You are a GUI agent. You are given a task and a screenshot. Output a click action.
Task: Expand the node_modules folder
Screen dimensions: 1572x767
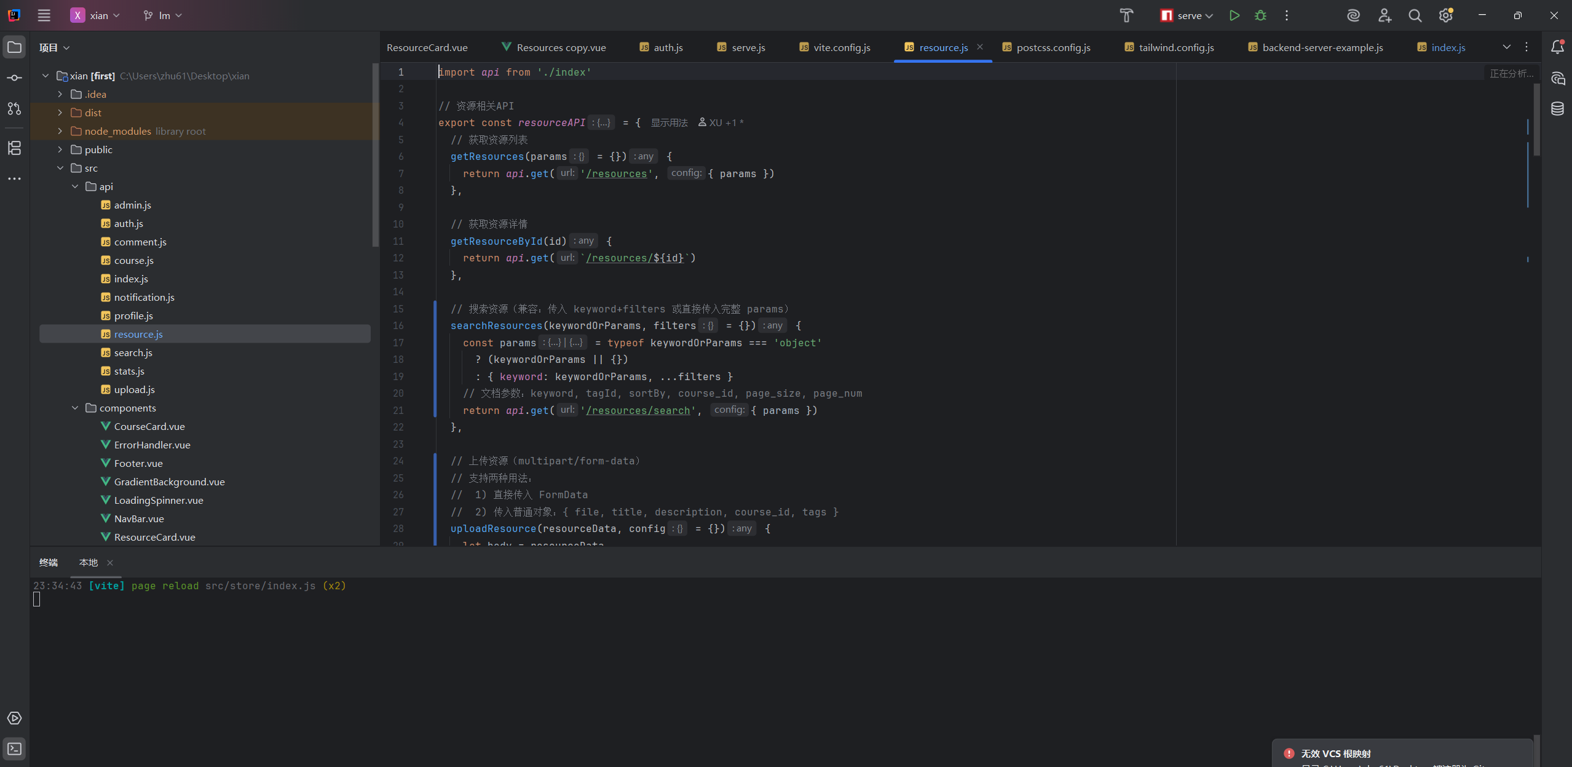60,131
